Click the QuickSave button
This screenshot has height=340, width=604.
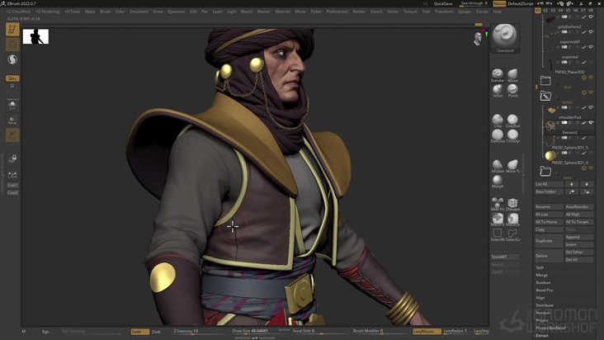point(443,3)
